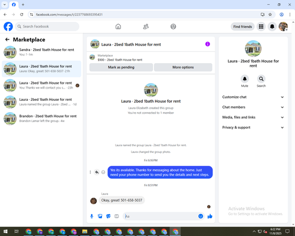The height and width of the screenshot is (236, 295).
Task: Open the Windows Start menu
Action: point(5,231)
